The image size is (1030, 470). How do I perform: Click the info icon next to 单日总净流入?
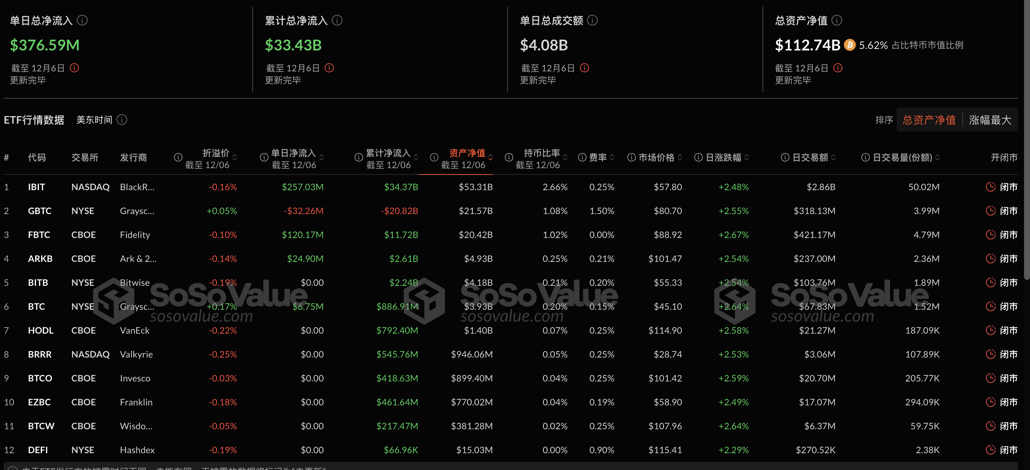83,21
